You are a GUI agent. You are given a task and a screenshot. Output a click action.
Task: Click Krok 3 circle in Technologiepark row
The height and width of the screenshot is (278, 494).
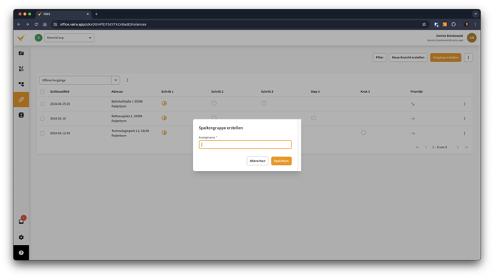point(363,133)
